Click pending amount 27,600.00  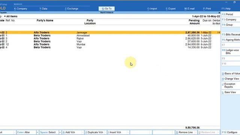[193, 42]
